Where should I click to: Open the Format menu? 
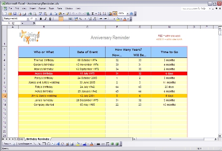click(42, 9)
